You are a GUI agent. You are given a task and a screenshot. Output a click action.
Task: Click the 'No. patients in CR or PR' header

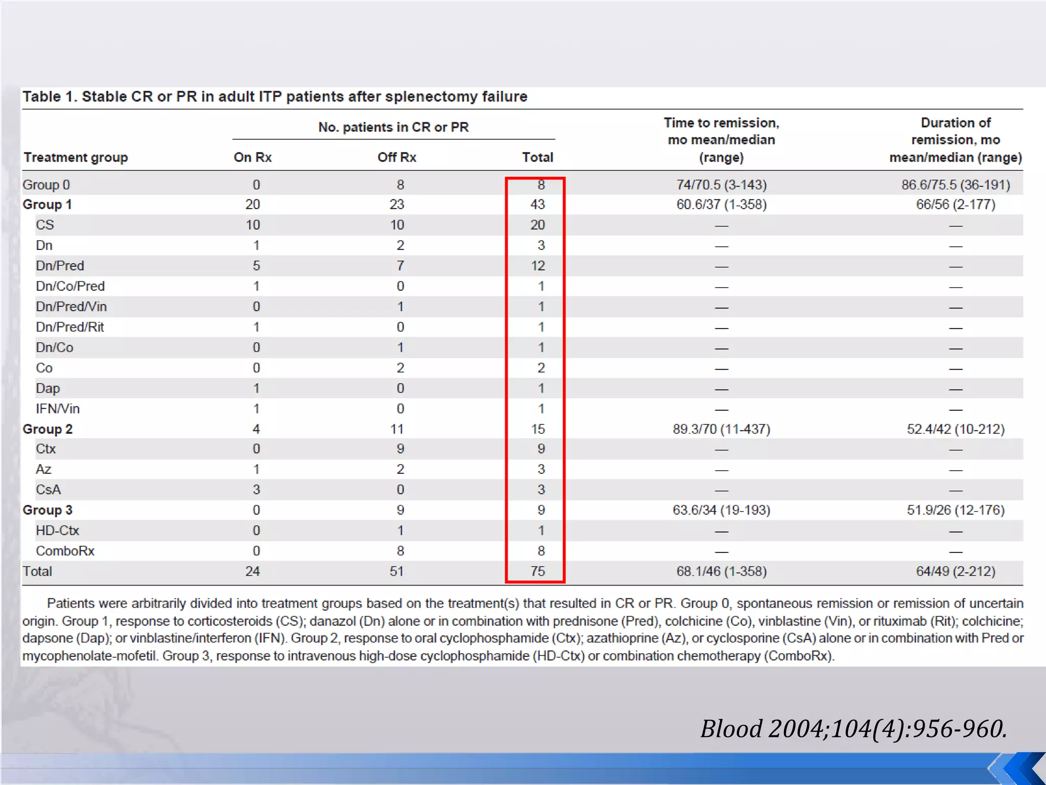[x=393, y=127]
